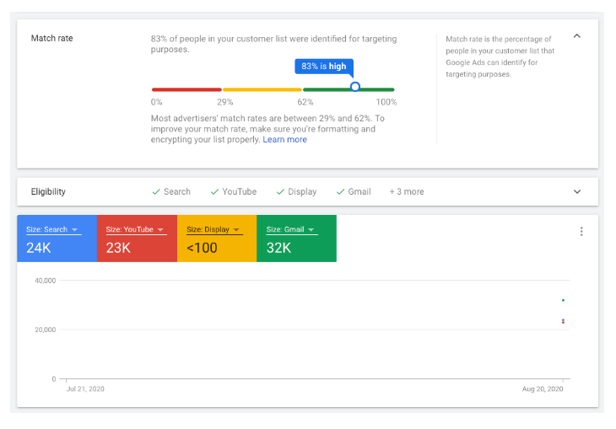Collapse the Match rate panel chevron
The width and height of the screenshot is (616, 429).
[577, 36]
